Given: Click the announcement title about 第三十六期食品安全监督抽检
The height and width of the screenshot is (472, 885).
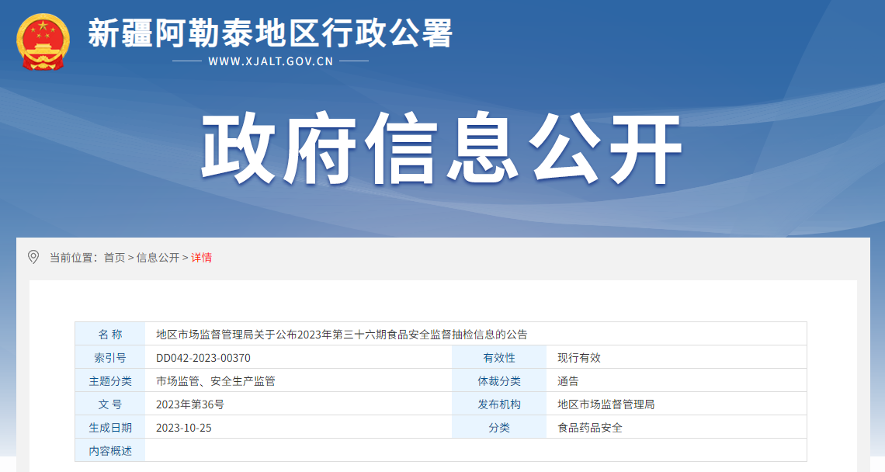Looking at the screenshot, I should click(342, 335).
